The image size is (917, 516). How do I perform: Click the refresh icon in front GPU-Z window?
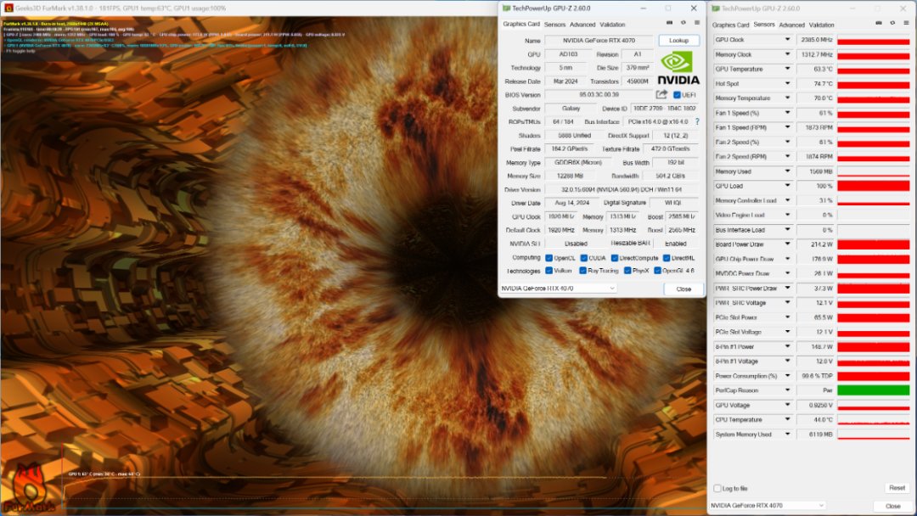[683, 23]
